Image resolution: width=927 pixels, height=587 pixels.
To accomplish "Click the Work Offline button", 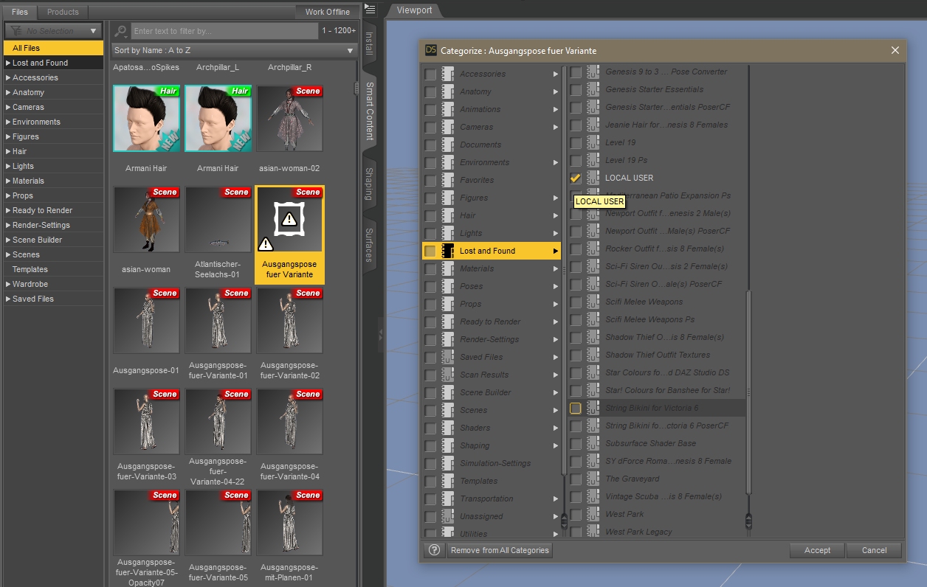I will pyautogui.click(x=328, y=12).
